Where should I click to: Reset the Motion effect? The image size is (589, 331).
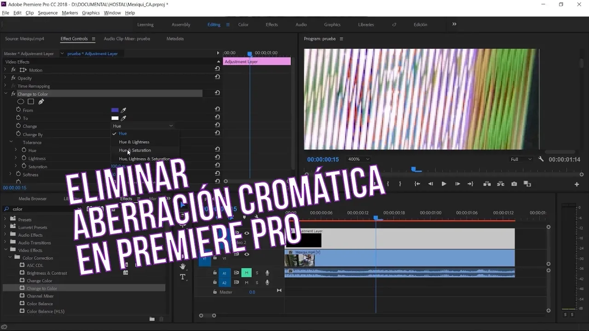point(217,69)
